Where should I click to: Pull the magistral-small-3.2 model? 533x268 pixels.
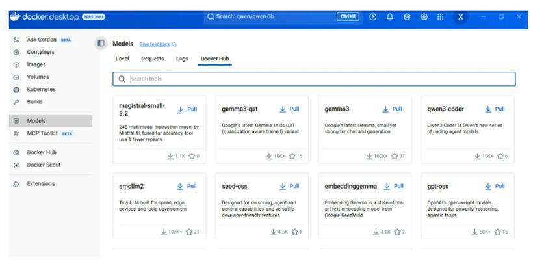187,109
